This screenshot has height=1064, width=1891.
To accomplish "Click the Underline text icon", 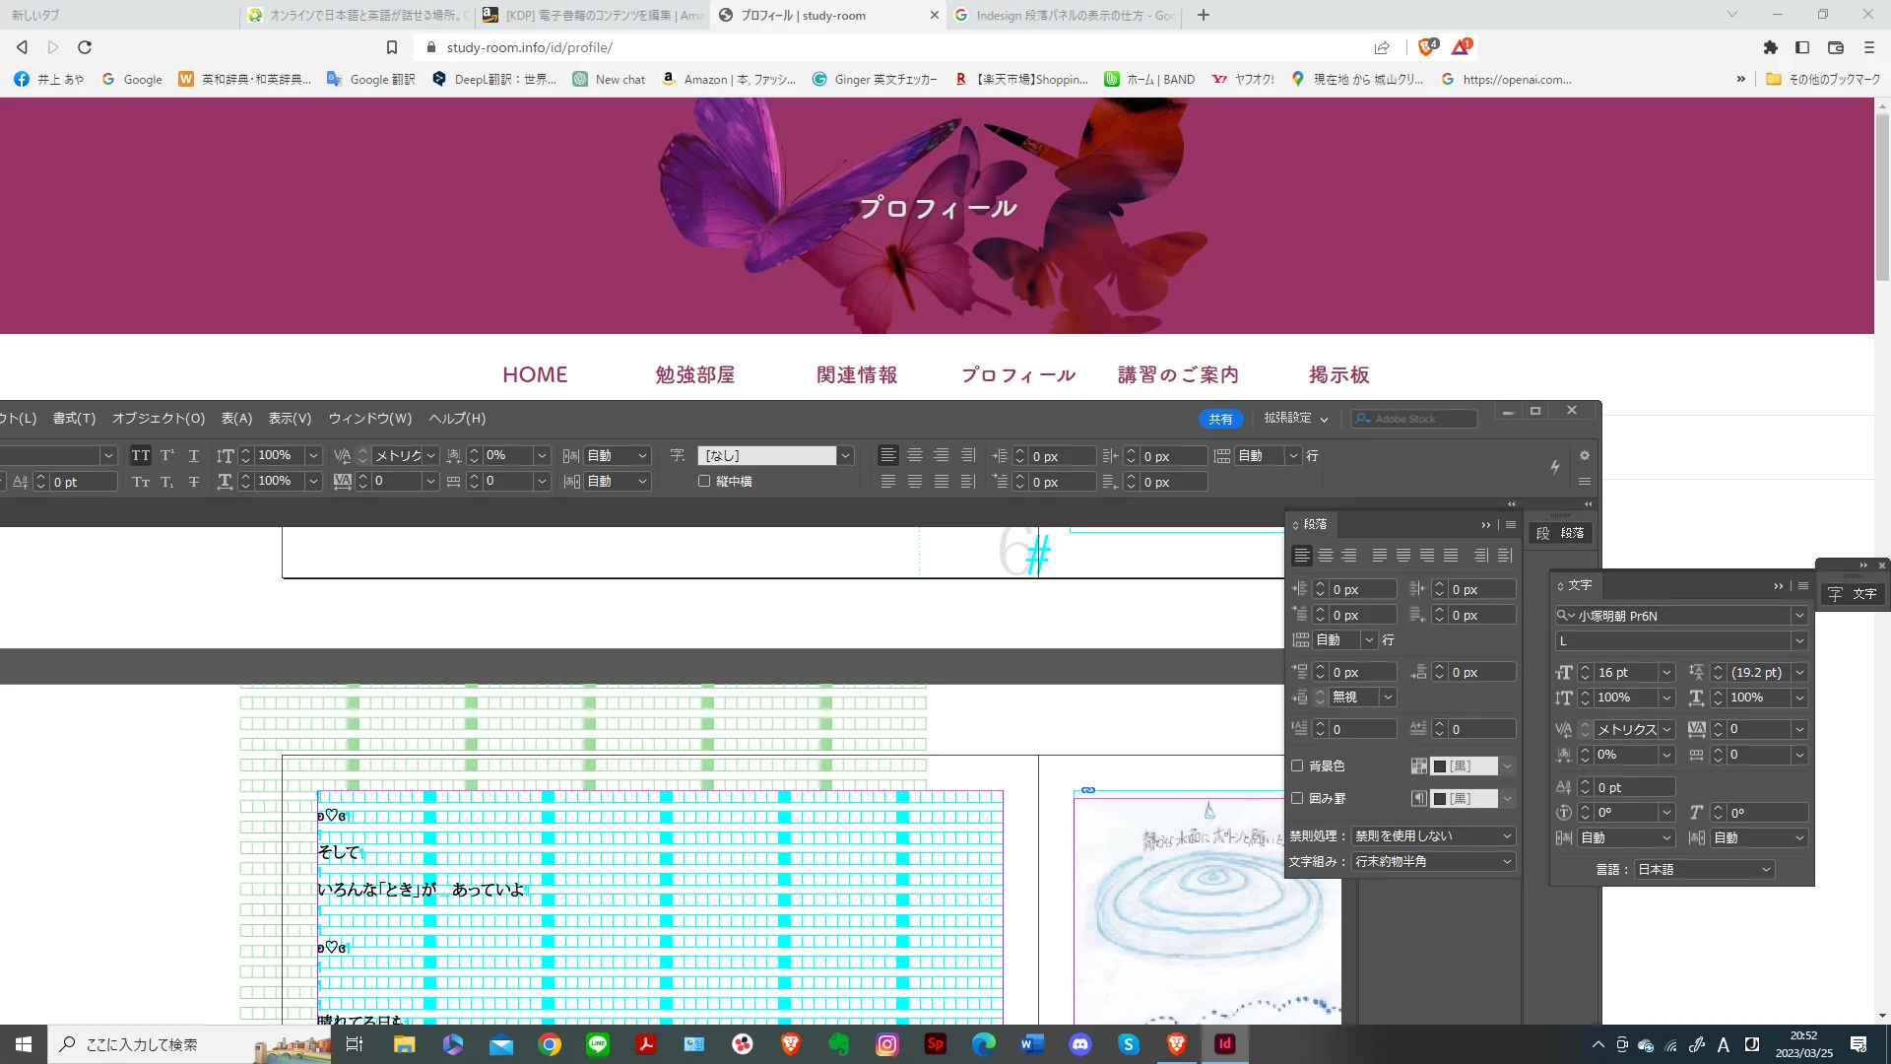I will coord(194,455).
